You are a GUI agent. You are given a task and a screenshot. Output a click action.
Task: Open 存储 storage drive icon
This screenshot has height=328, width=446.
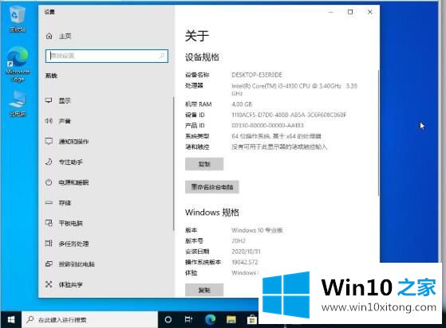[49, 202]
